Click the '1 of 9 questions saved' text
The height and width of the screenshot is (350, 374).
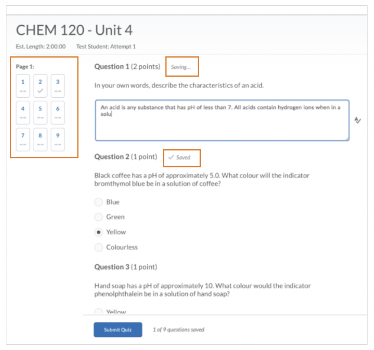click(178, 330)
